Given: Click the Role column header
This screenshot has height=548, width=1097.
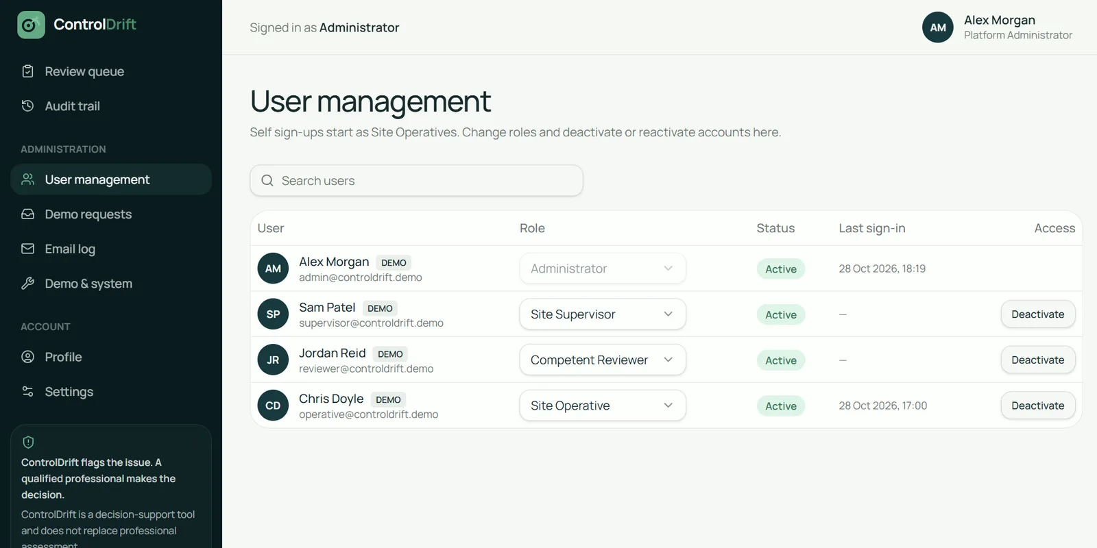Looking at the screenshot, I should (532, 228).
